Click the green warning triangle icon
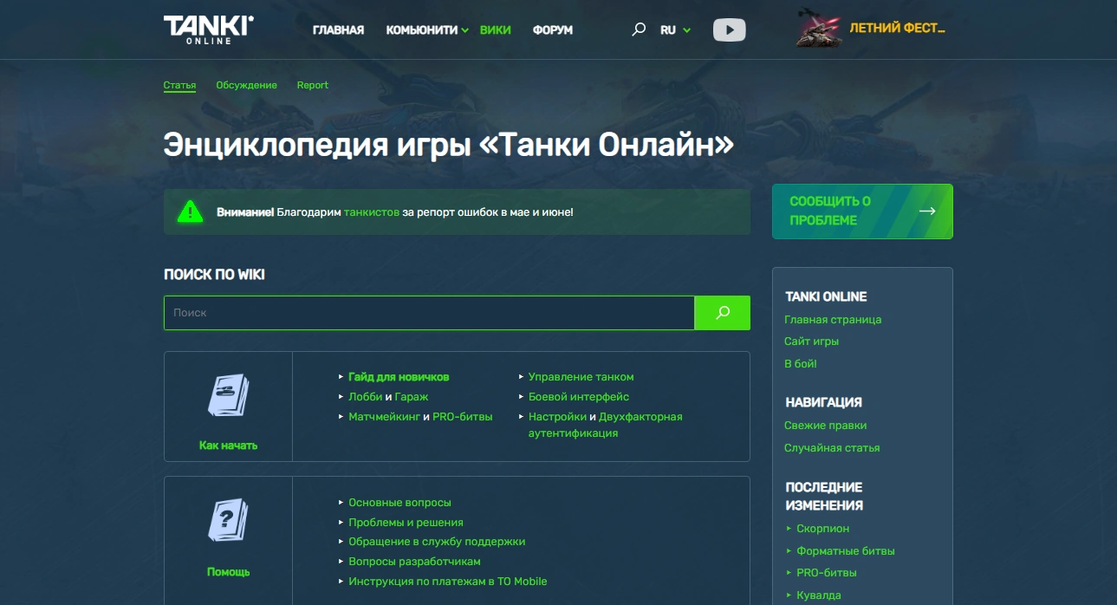 190,211
